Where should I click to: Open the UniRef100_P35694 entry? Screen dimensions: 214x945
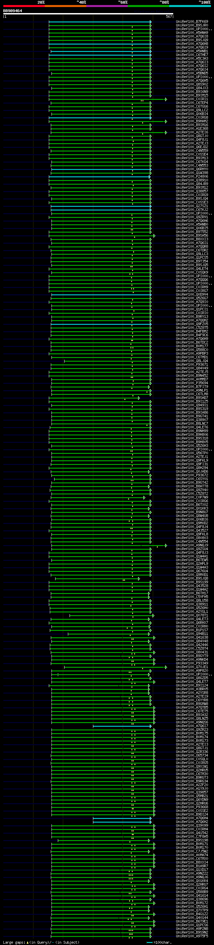[x=192, y=382]
